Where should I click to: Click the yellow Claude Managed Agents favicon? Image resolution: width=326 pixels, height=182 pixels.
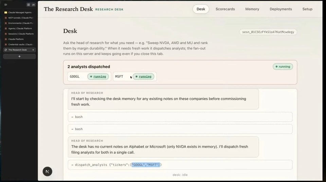6,13
